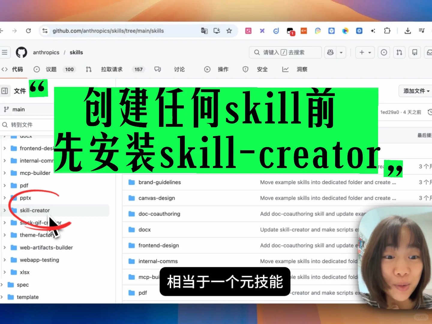Screen dimensions: 432x324
Task: Bookmark this page with the star icon
Action: pyautogui.click(x=229, y=31)
